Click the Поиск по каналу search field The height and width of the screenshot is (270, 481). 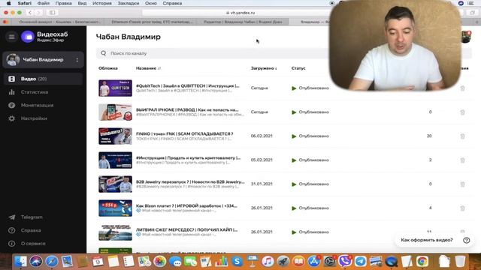pyautogui.click(x=215, y=53)
